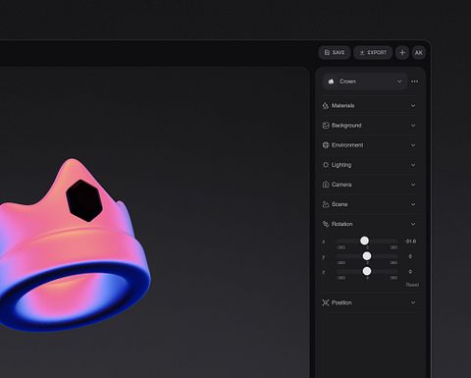
Task: Click the X rotation slider handle
Action: (x=364, y=241)
